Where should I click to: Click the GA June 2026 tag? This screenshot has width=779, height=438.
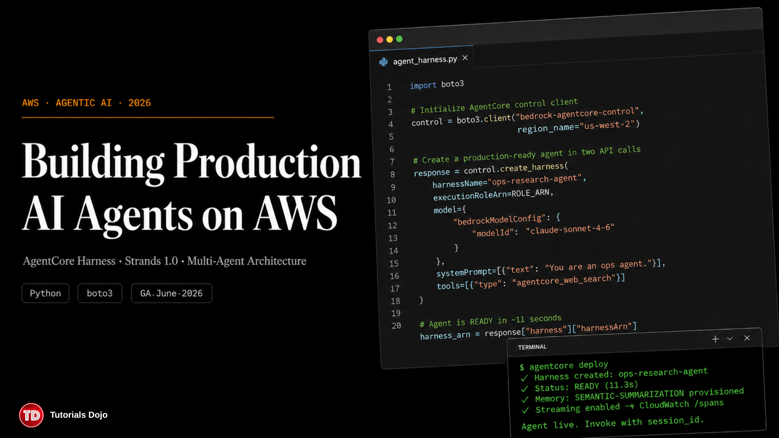pyautogui.click(x=172, y=293)
